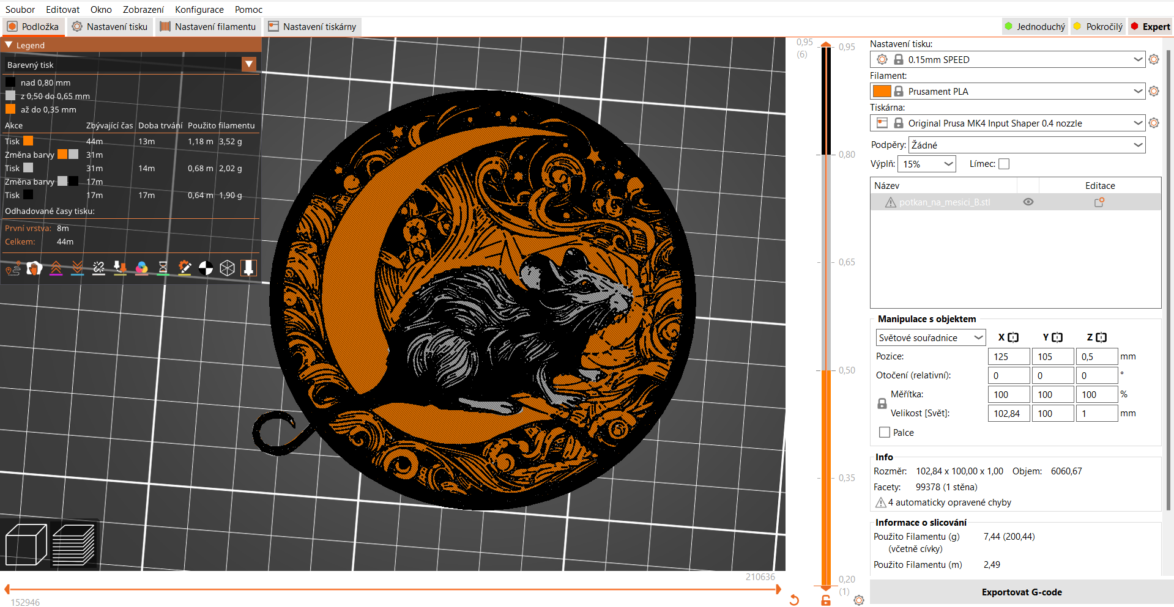Switch to layers preview view

click(73, 544)
